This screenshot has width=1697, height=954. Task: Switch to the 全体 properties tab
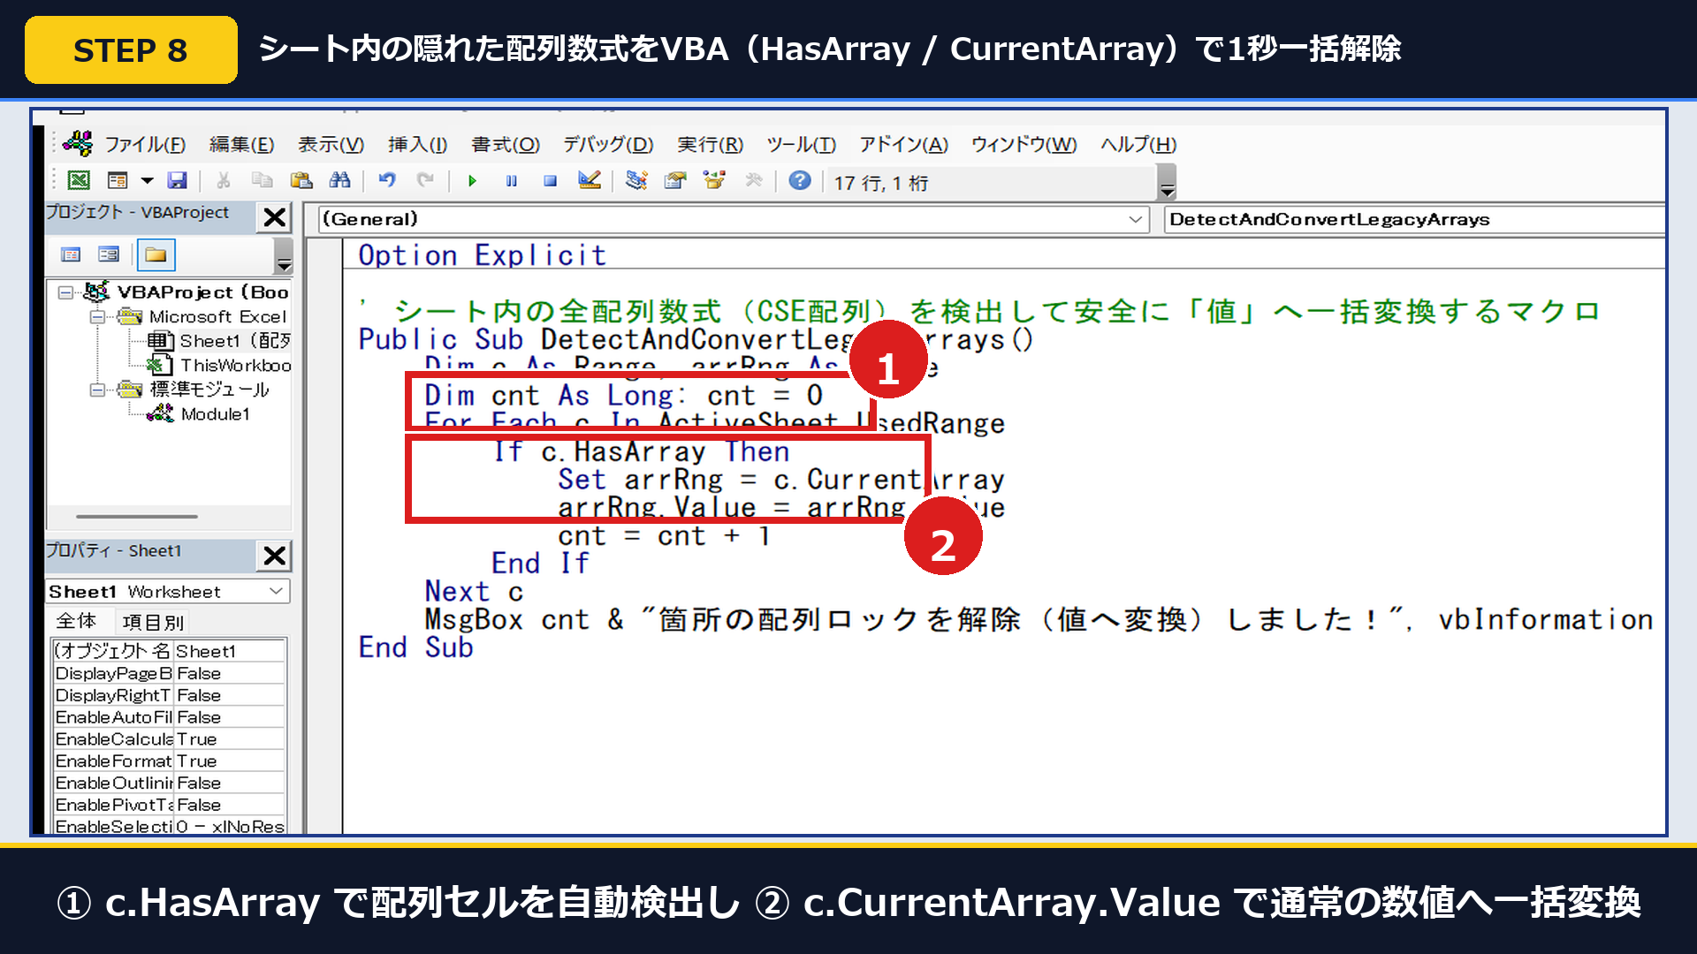tap(77, 621)
